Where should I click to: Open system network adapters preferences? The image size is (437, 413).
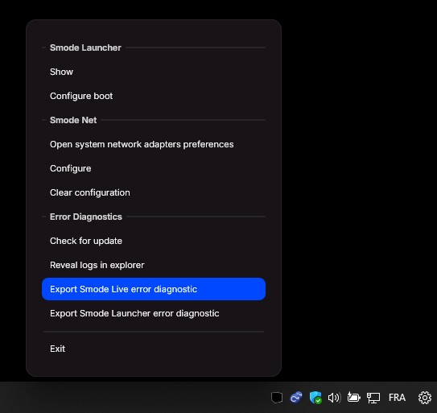(154, 144)
